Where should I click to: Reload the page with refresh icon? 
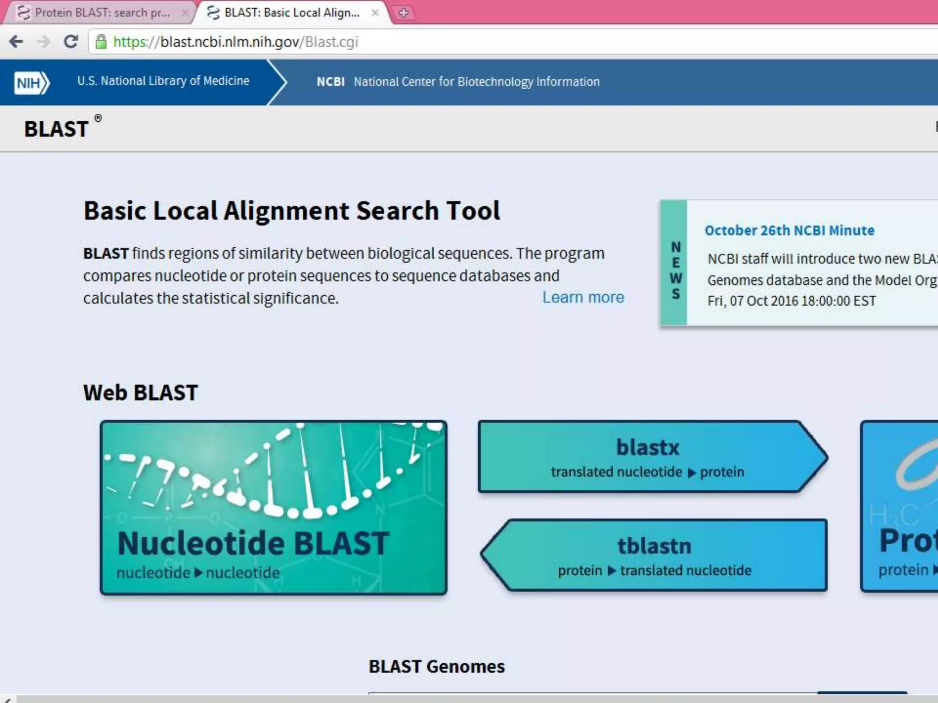click(x=71, y=42)
